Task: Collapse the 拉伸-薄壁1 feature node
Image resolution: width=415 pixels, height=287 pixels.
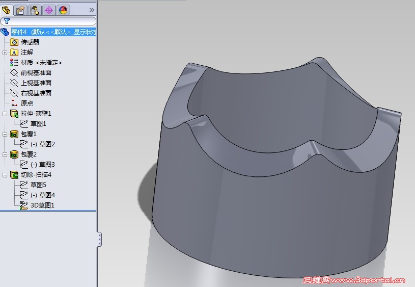Action: coord(5,114)
